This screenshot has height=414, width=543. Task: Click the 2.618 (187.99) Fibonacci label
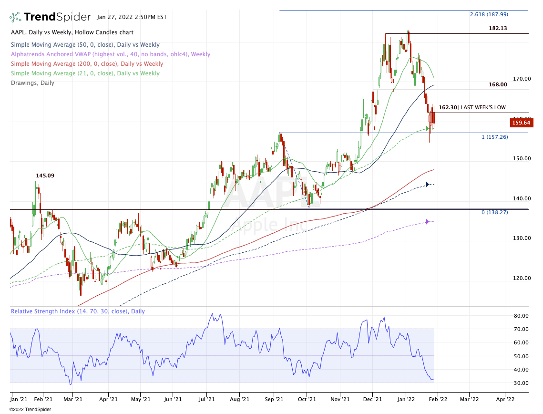[x=489, y=14]
